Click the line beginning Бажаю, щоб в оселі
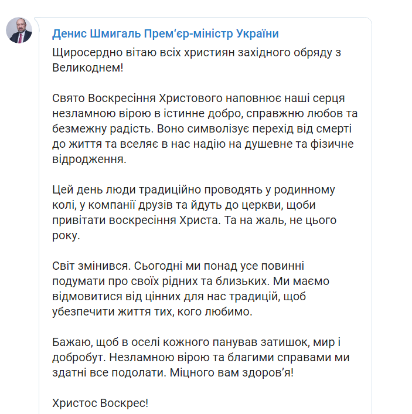 (196, 342)
